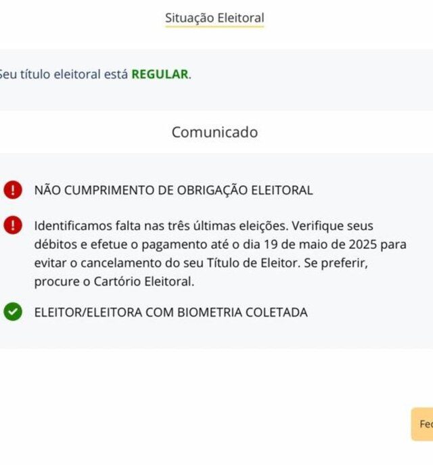Image resolution: width=433 pixels, height=468 pixels.
Task: Select the Situação Eleitoral tab heading
Action: pyautogui.click(x=214, y=18)
